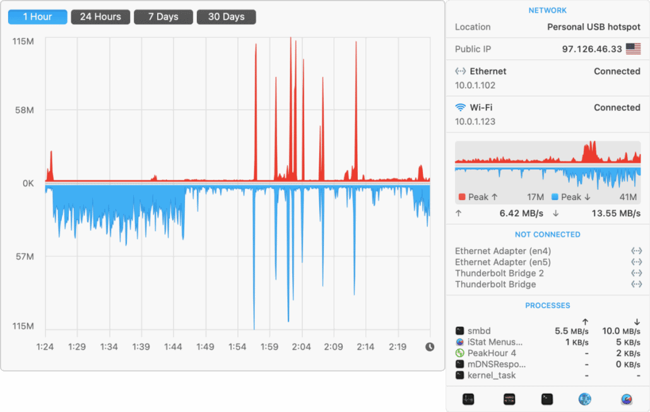Image resolution: width=650 pixels, height=412 pixels.
Task: Launch Console from the bottom shortcut bar
Action: point(509,399)
